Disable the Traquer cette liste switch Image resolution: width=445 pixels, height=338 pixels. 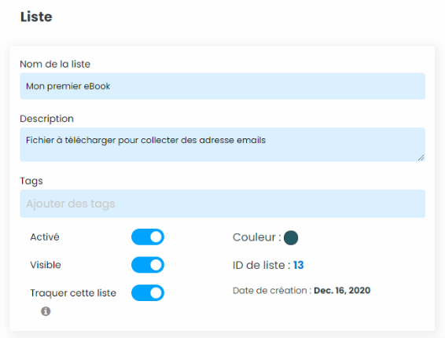[x=148, y=293]
